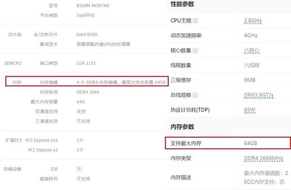291x190 pixels.
Task: Click the highlighted 支持最大内存 64GB row
Action: pos(228,143)
